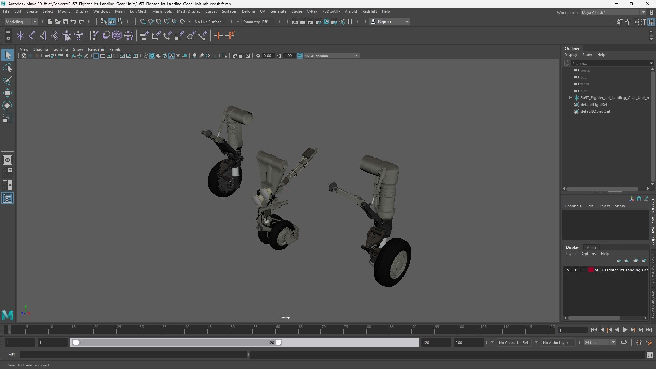Toggle layer playback P box
Screen dimensions: 656x369
(x=576, y=270)
